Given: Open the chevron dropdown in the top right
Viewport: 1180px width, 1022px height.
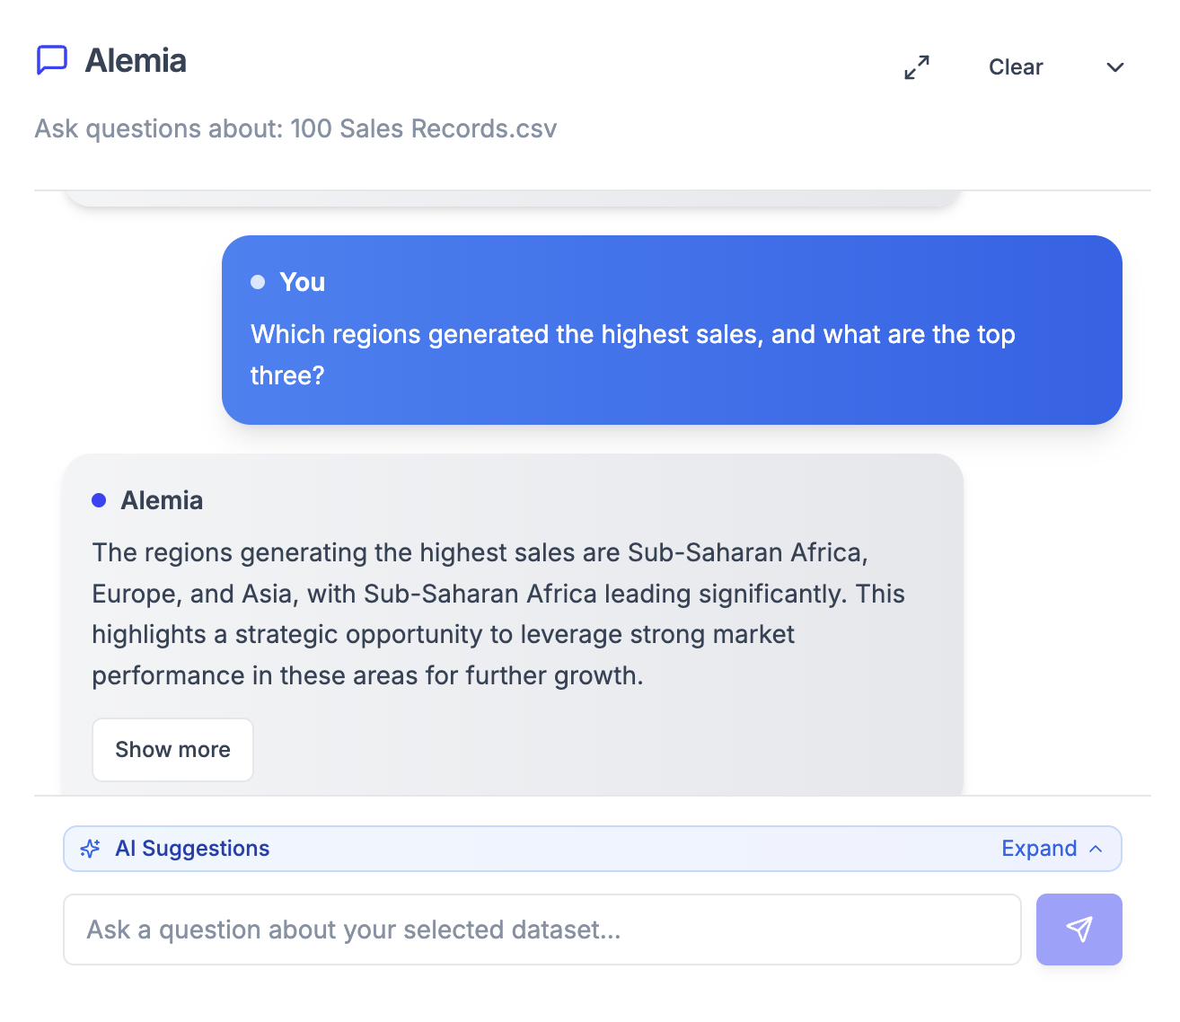Looking at the screenshot, I should tap(1114, 66).
